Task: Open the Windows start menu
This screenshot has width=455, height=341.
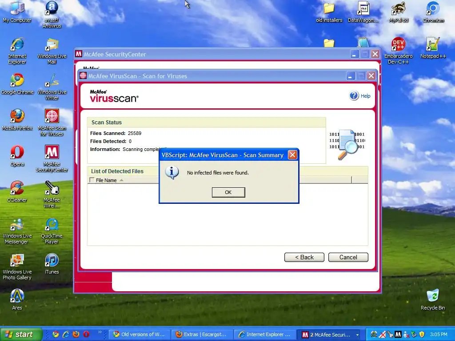Action: tap(21, 334)
